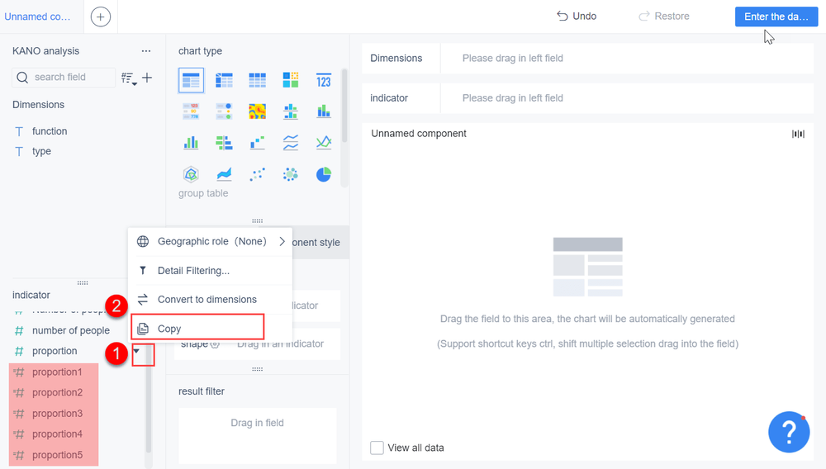Open the proportion field dropdown arrow
This screenshot has height=469, width=826.
tap(136, 352)
